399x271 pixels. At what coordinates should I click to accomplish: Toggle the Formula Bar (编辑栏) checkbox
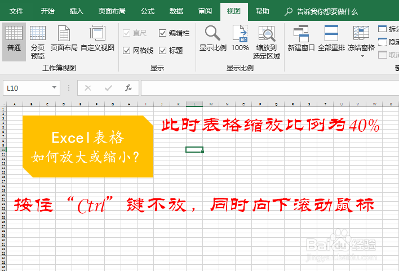pyautogui.click(x=163, y=33)
